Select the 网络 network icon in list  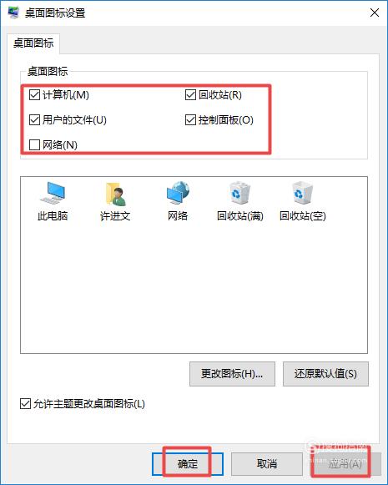click(x=178, y=201)
